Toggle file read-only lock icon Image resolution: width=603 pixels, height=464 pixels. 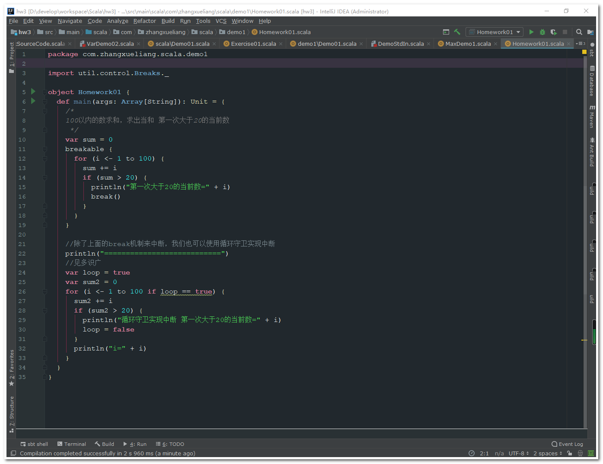pyautogui.click(x=570, y=453)
